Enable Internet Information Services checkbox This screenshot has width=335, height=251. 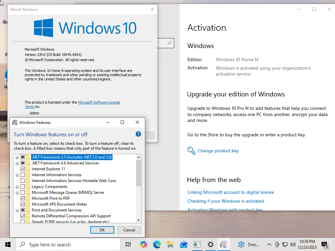pos(23,175)
